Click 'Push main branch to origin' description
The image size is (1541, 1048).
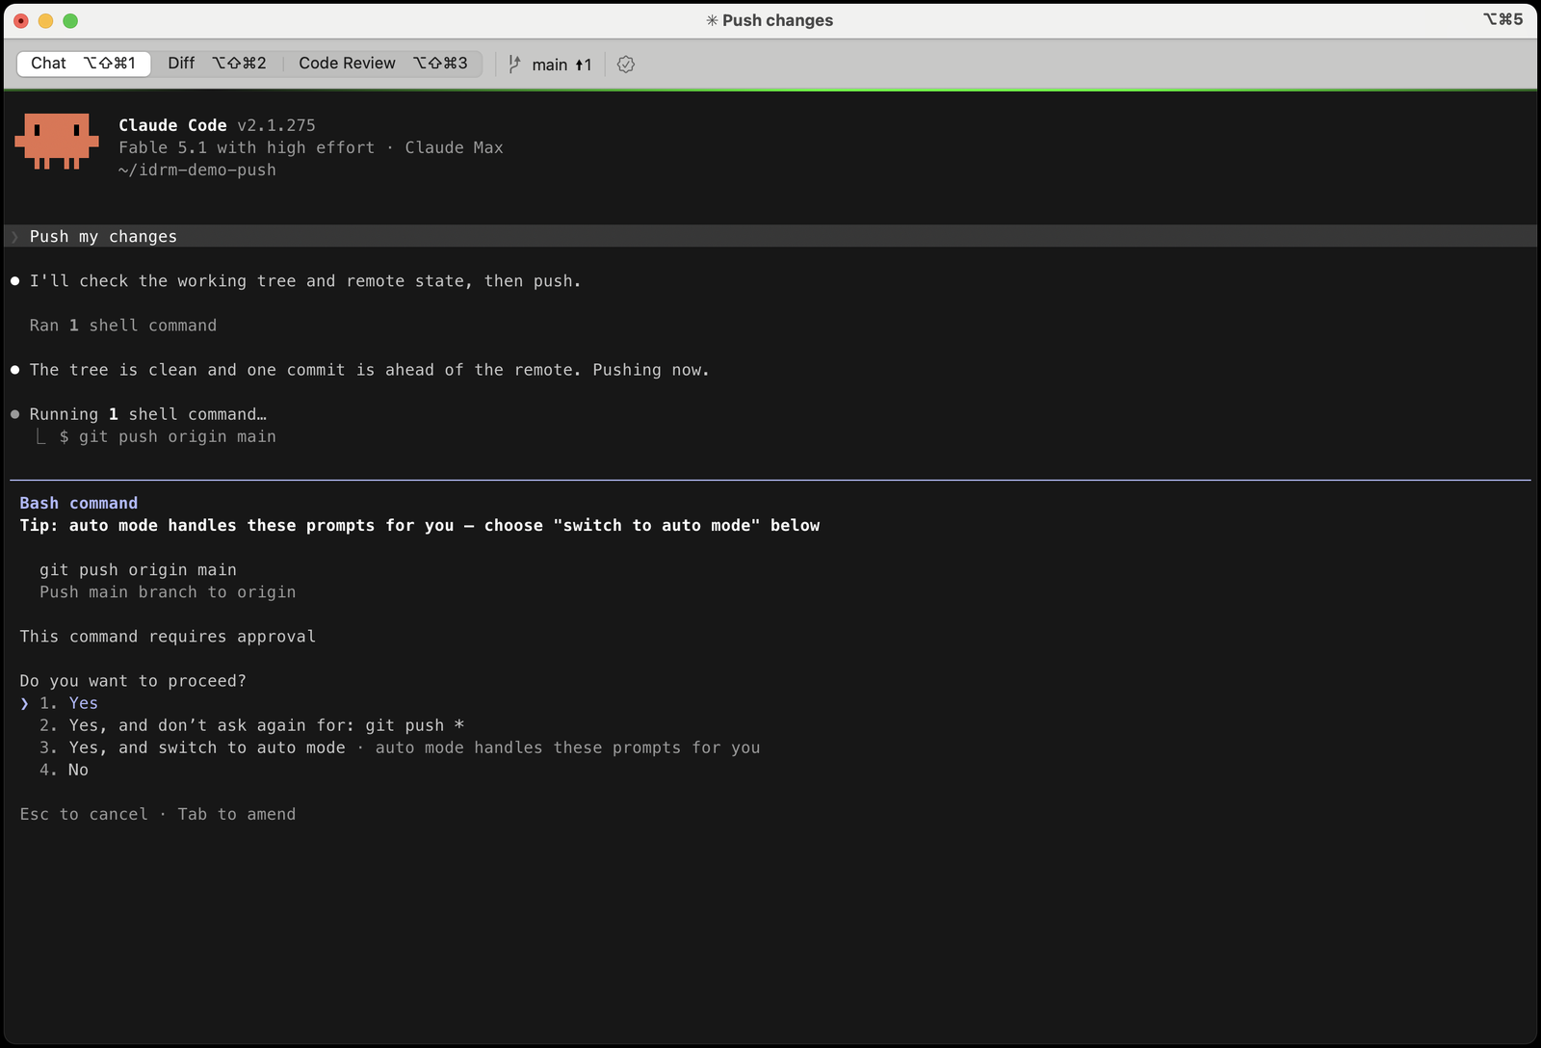(168, 592)
